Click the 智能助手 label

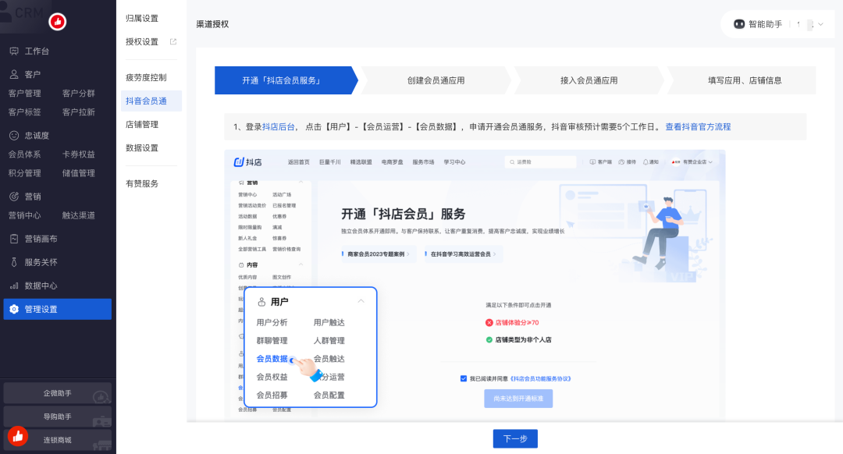pyautogui.click(x=765, y=24)
